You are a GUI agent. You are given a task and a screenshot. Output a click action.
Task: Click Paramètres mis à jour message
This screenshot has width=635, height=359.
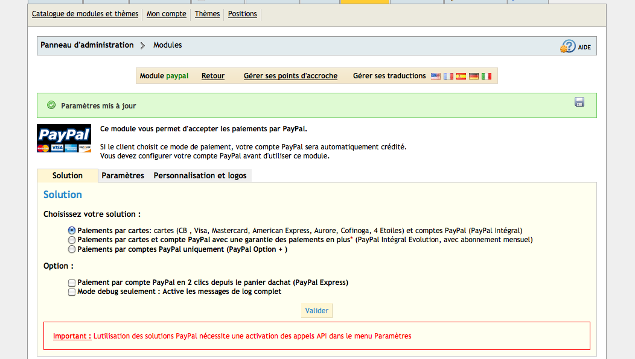(98, 105)
